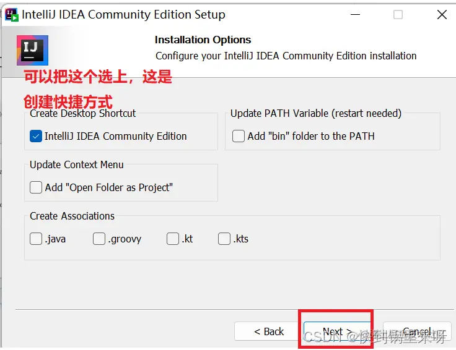The height and width of the screenshot is (350, 456).
Task: Close the setup window
Action: (442, 14)
